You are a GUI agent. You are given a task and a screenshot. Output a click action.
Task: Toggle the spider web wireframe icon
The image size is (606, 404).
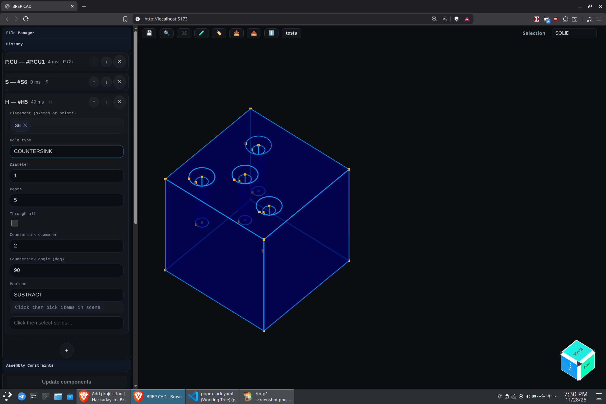[184, 33]
